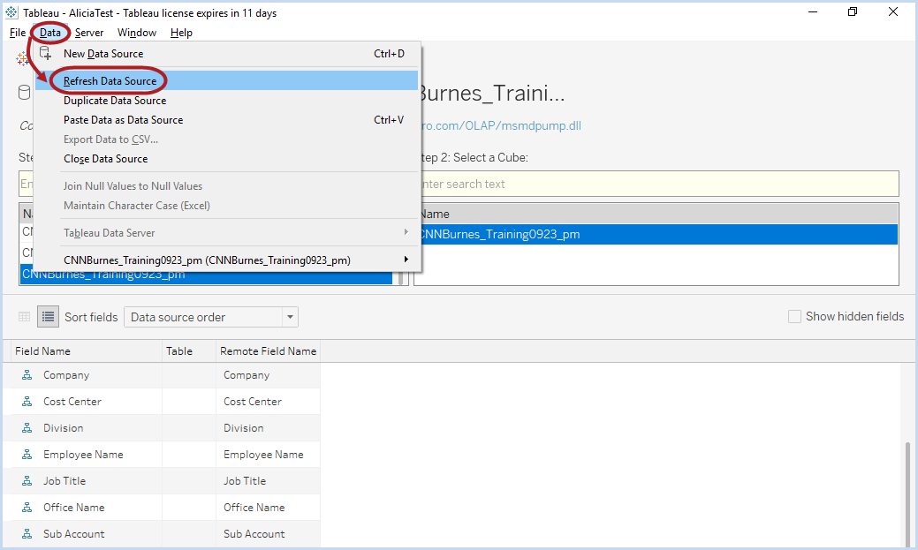The image size is (918, 550).
Task: Switch to grid preview view icon
Action: [x=24, y=317]
